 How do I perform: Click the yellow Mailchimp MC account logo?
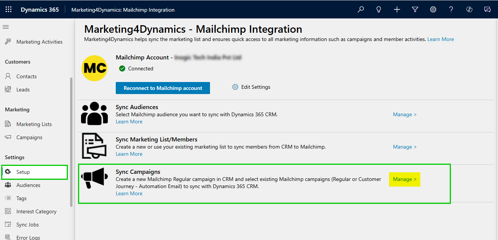(x=94, y=68)
